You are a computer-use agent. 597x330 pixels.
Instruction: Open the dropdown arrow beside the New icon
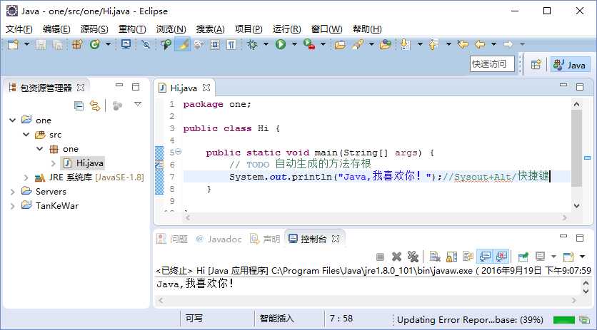[x=26, y=44]
